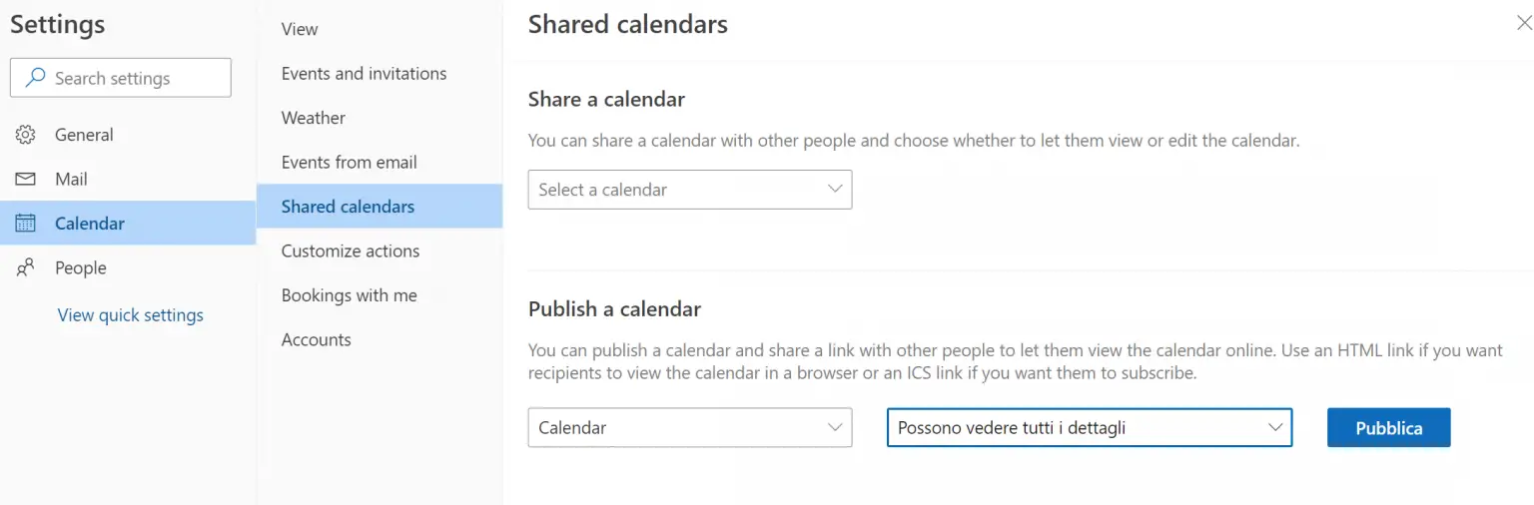
Task: Open Events from email settings
Action: [349, 162]
